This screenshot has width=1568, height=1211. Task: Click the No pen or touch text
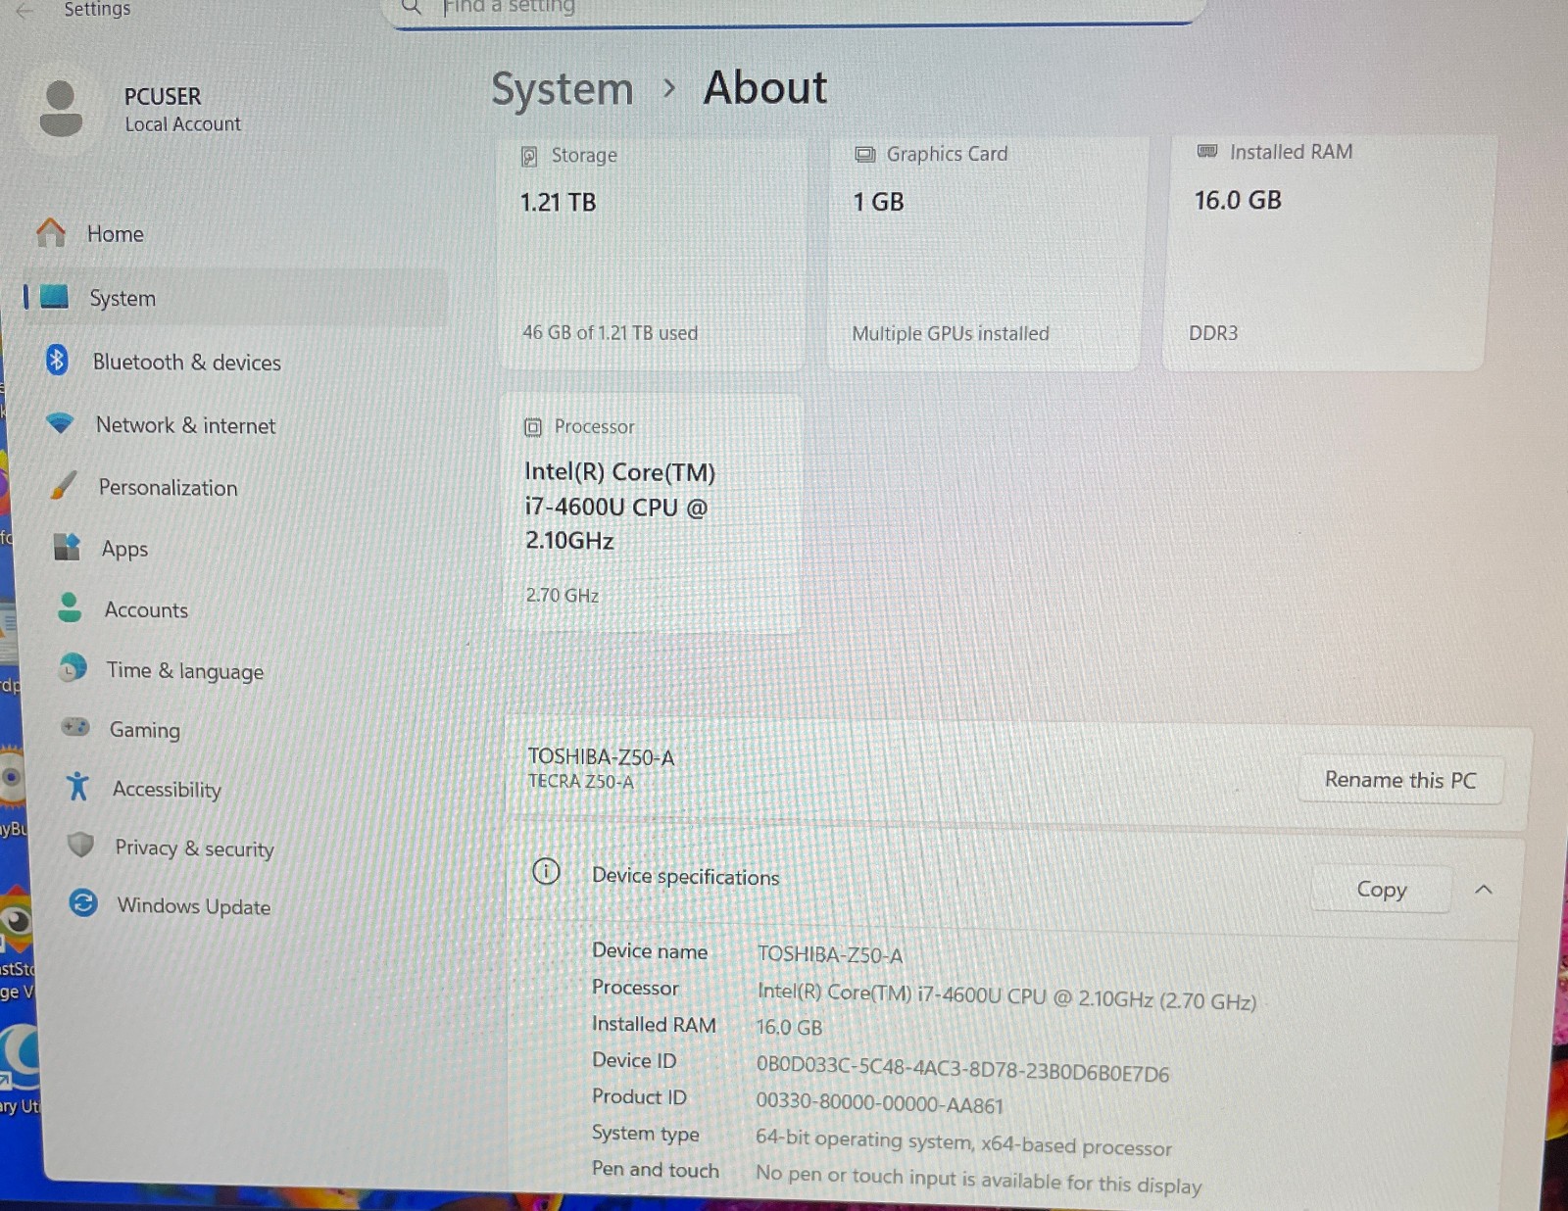tap(978, 1179)
